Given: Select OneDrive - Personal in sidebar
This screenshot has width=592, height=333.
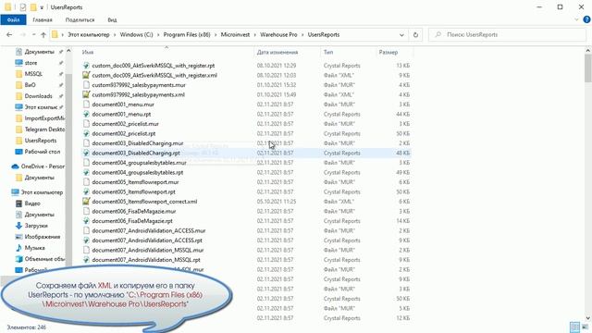Looking at the screenshot, I should tap(43, 166).
